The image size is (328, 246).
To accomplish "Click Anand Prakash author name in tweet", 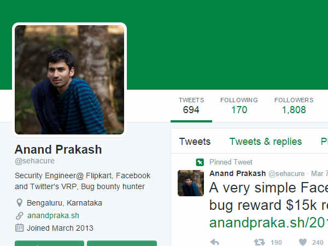I will (237, 173).
